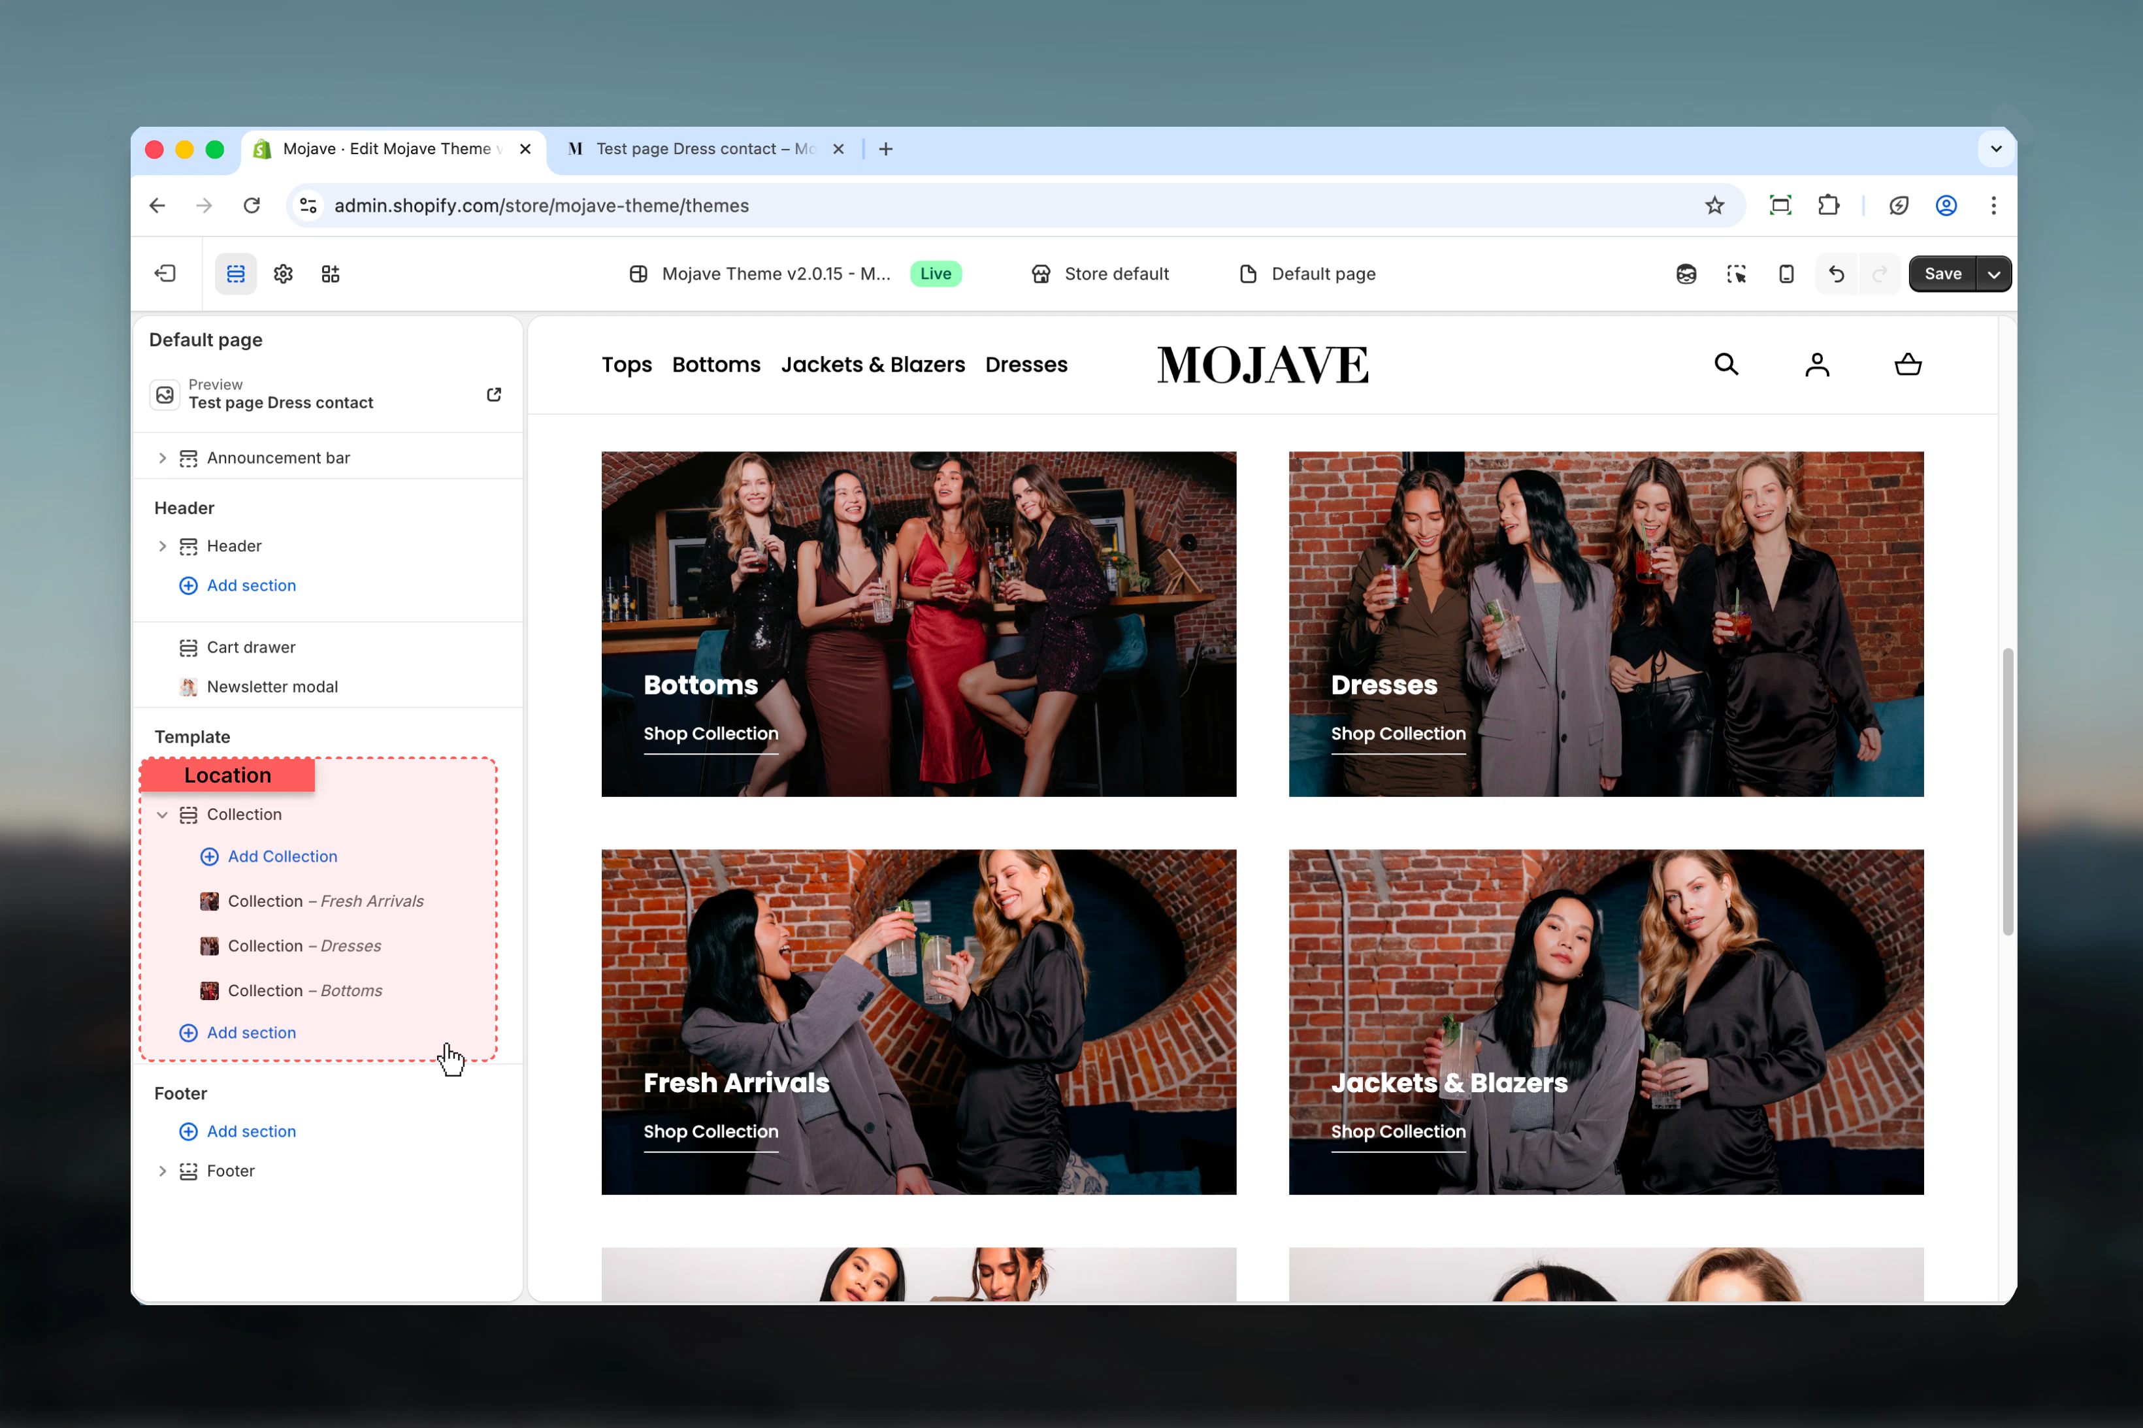
Task: Click the MOJAVE store logo
Action: (1262, 365)
